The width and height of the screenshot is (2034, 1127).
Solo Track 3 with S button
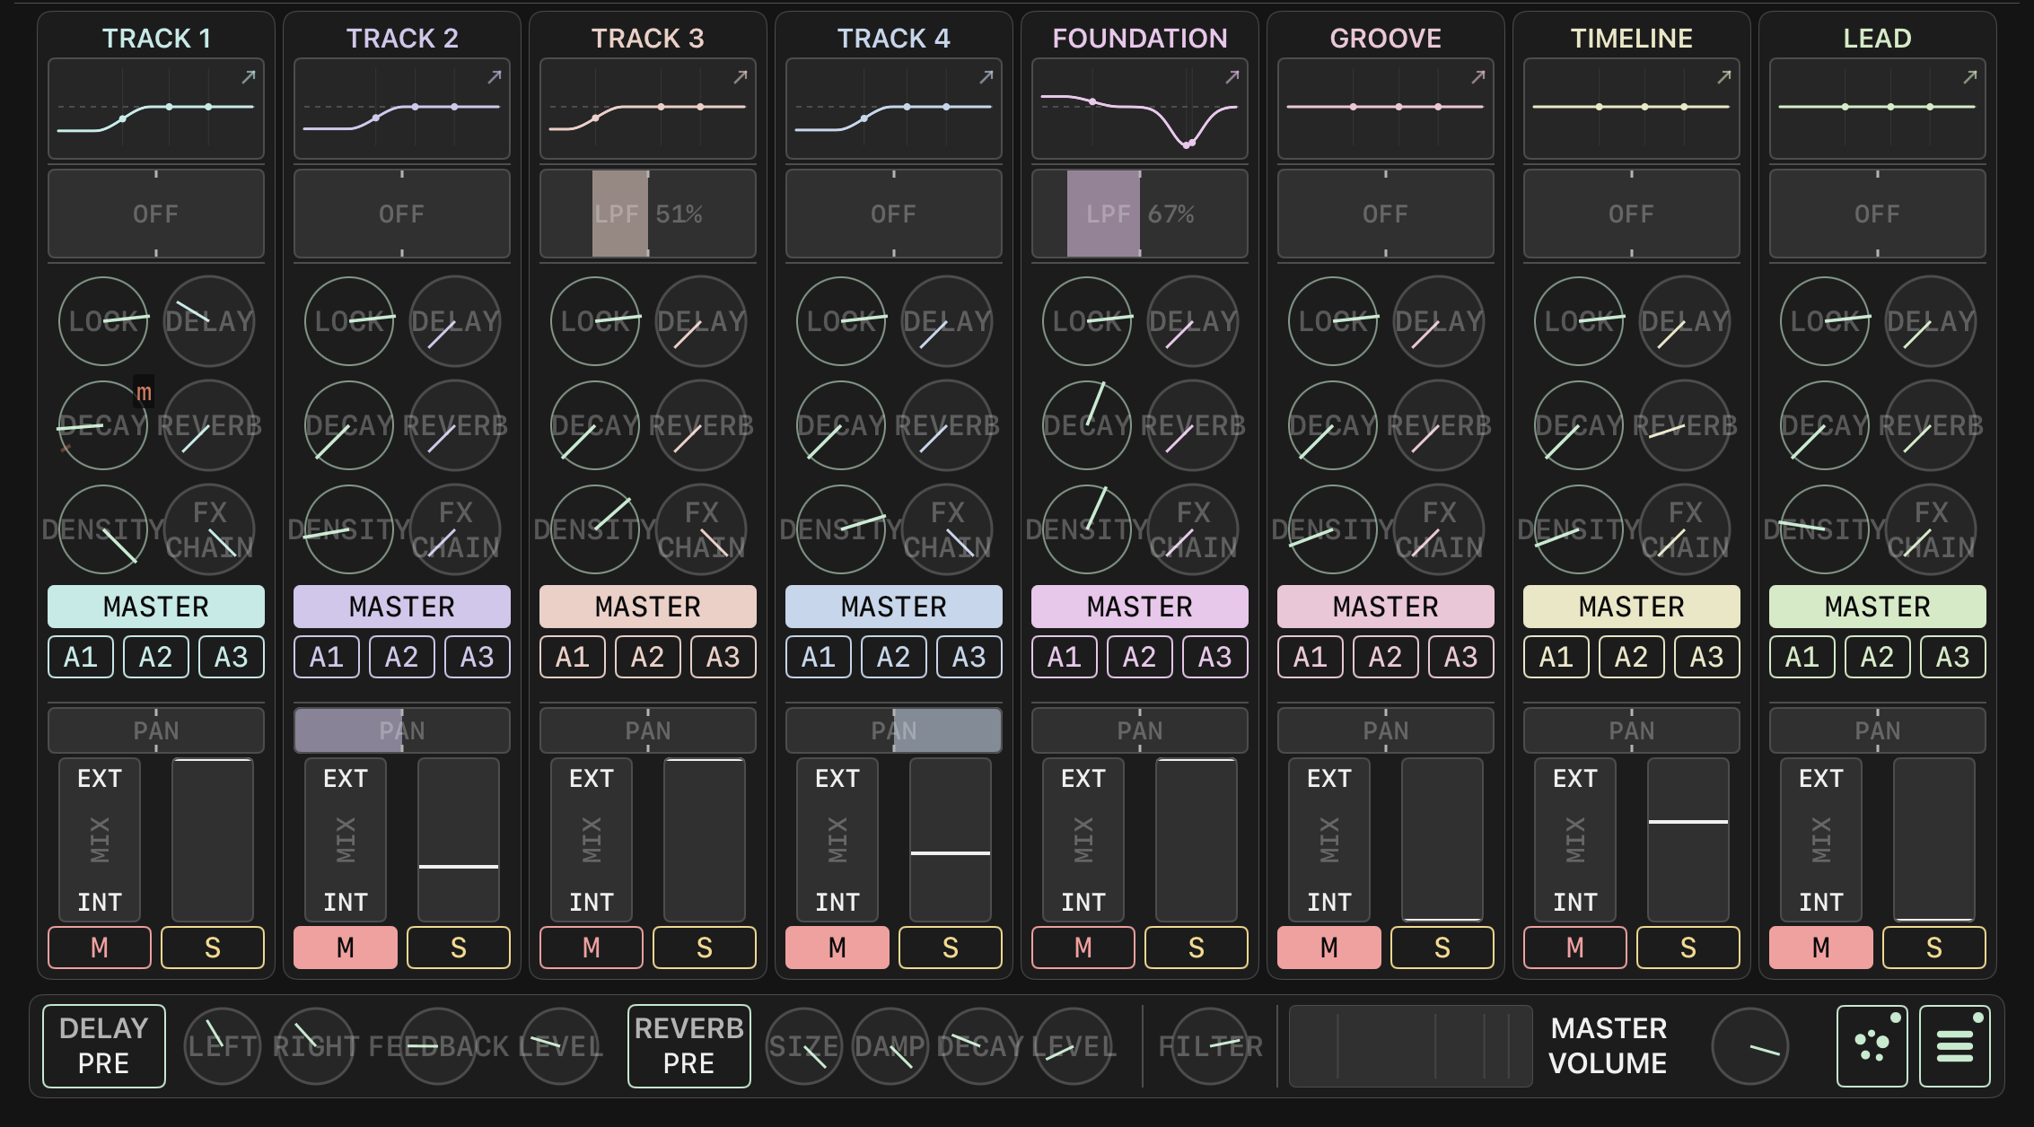tap(705, 948)
